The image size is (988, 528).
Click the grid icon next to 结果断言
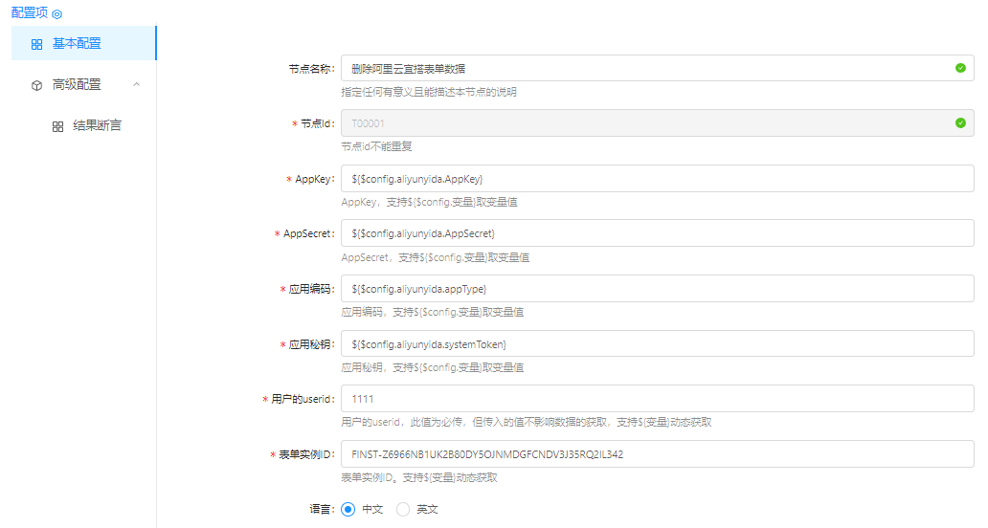(x=57, y=126)
